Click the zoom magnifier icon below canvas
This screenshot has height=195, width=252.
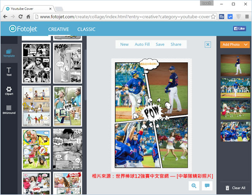[193, 186]
